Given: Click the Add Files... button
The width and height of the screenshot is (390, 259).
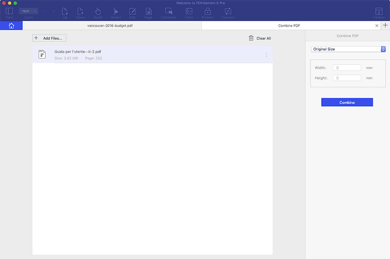Looking at the screenshot, I should point(49,38).
